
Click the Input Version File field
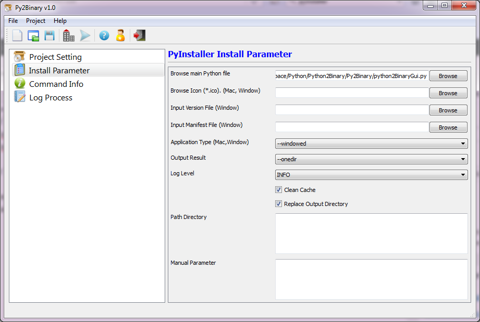[352, 110]
